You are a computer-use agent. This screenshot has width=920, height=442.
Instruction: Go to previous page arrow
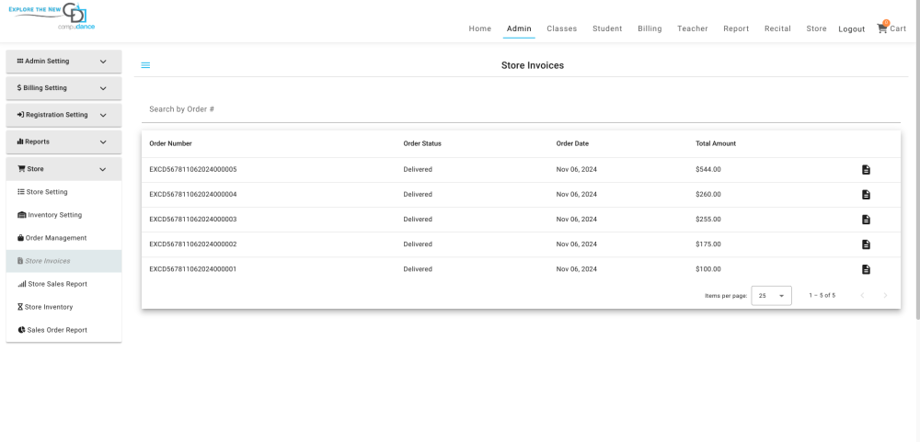pos(862,296)
